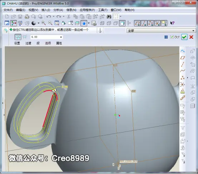
Task: Click the Zoom In magnifier icon
Action: [44, 23]
